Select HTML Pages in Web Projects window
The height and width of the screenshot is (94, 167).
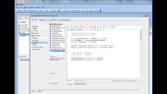(24, 27)
